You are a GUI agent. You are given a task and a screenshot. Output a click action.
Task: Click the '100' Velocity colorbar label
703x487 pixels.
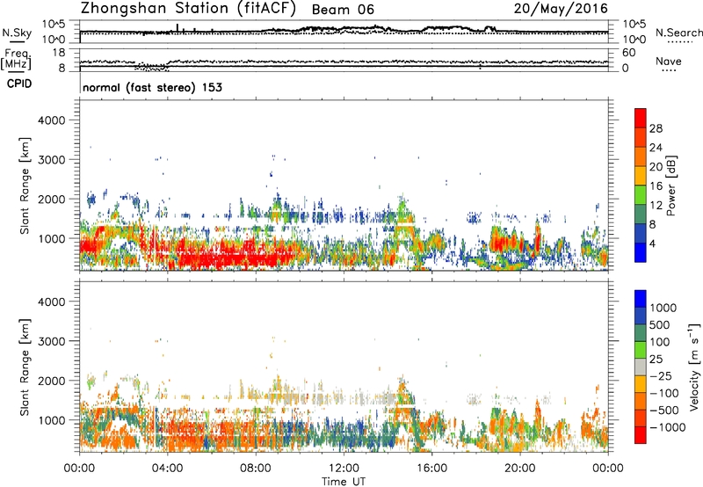[660, 342]
